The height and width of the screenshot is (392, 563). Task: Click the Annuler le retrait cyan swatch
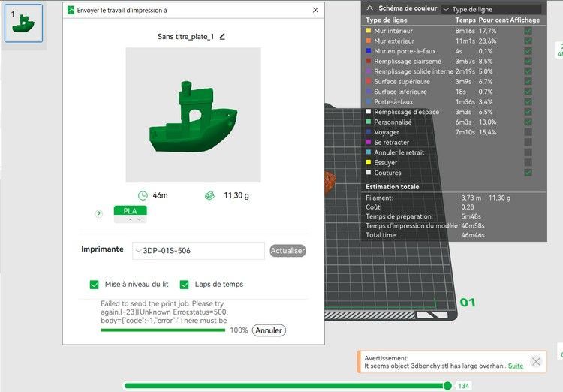(369, 152)
